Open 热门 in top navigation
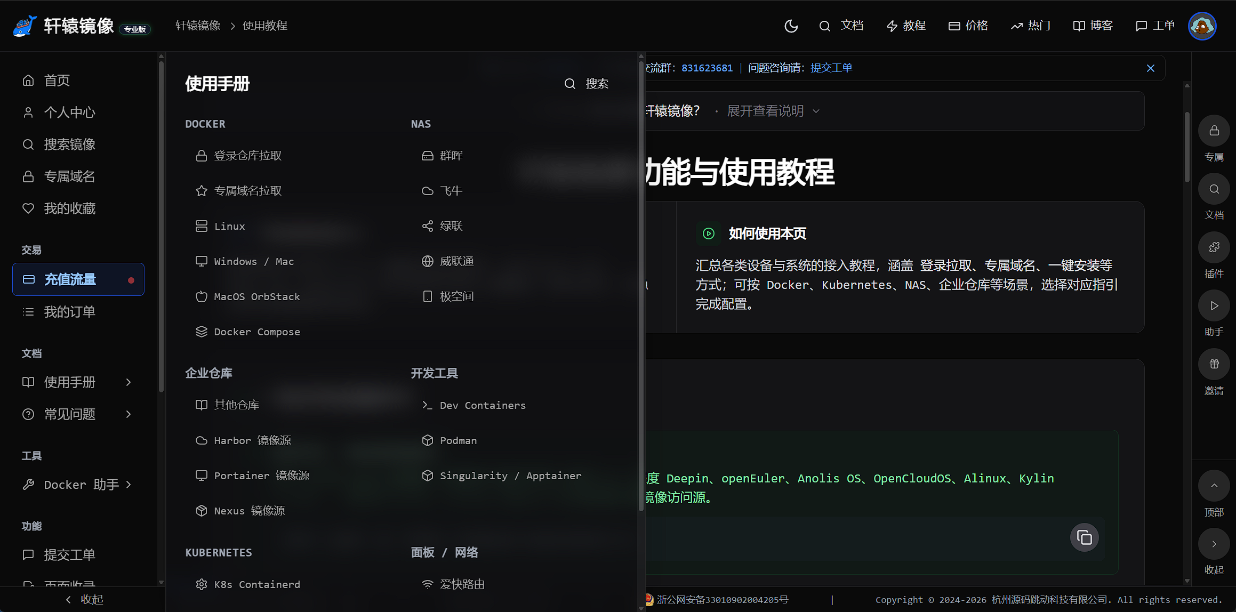This screenshot has width=1236, height=612. click(1031, 26)
